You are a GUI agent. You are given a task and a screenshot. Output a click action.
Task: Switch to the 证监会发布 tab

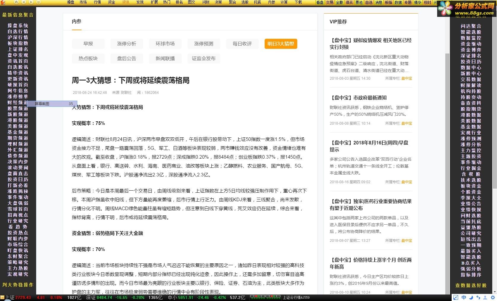[x=204, y=59]
